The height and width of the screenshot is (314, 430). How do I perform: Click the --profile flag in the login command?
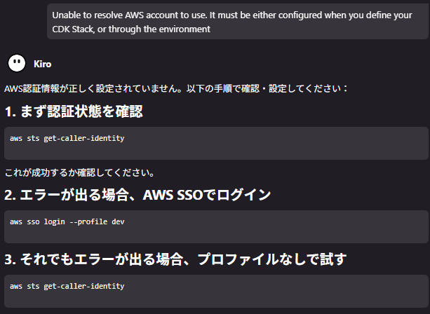88,221
